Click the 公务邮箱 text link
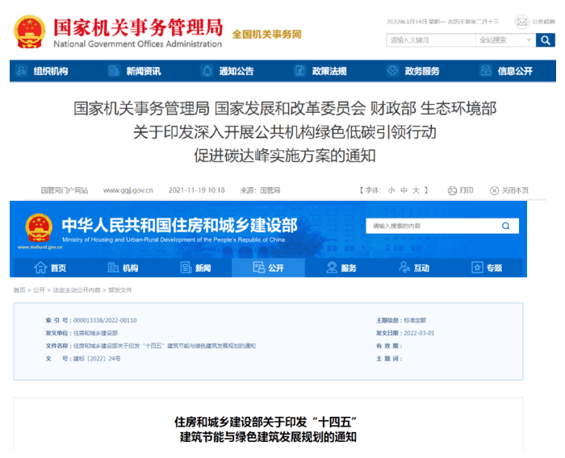The image size is (565, 458). 544,22
